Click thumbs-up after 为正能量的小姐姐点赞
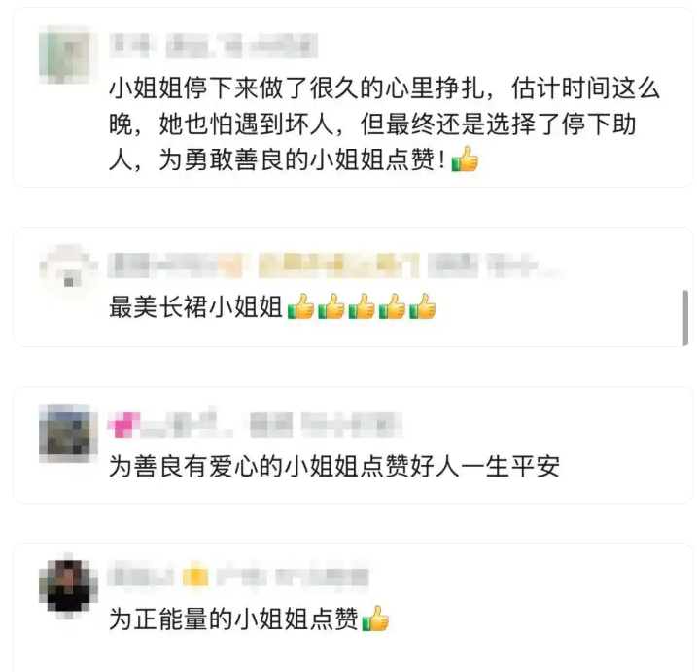This screenshot has height=672, width=697. pos(375,619)
